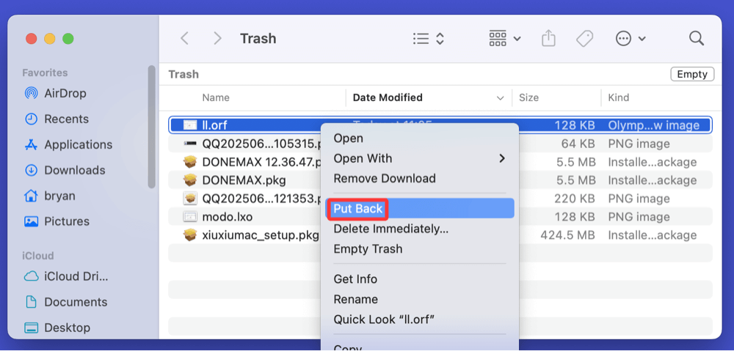Click the 424.5 MB size cell
The image size is (734, 351).
(568, 235)
